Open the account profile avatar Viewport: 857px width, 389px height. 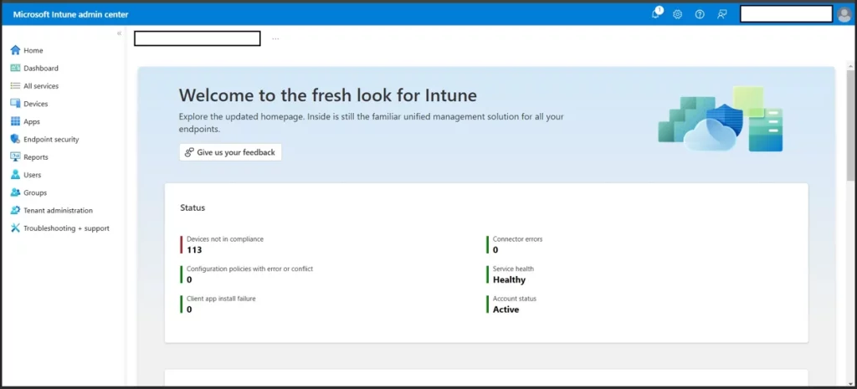[844, 14]
